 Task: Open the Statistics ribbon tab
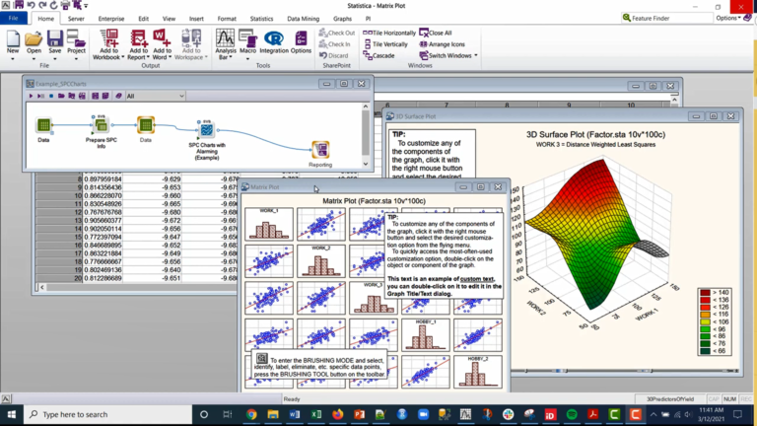point(261,19)
